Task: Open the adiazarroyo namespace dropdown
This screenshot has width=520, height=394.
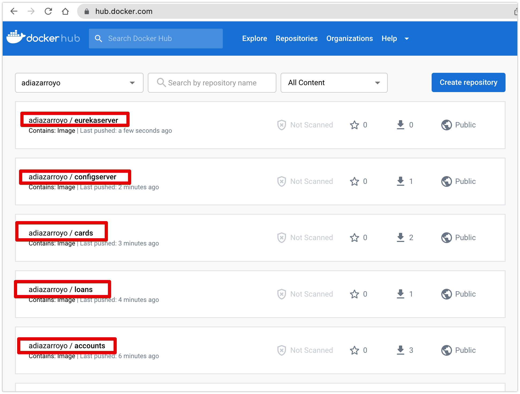Action: click(79, 83)
